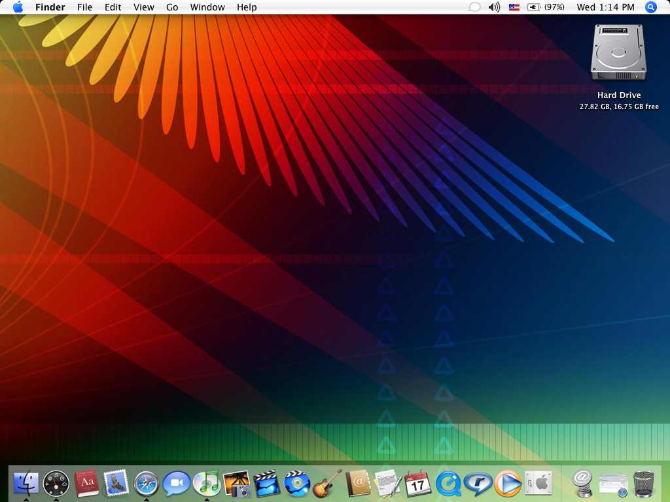Image resolution: width=670 pixels, height=502 pixels.
Task: Select the Hard Drive desktop icon
Action: pos(618,53)
